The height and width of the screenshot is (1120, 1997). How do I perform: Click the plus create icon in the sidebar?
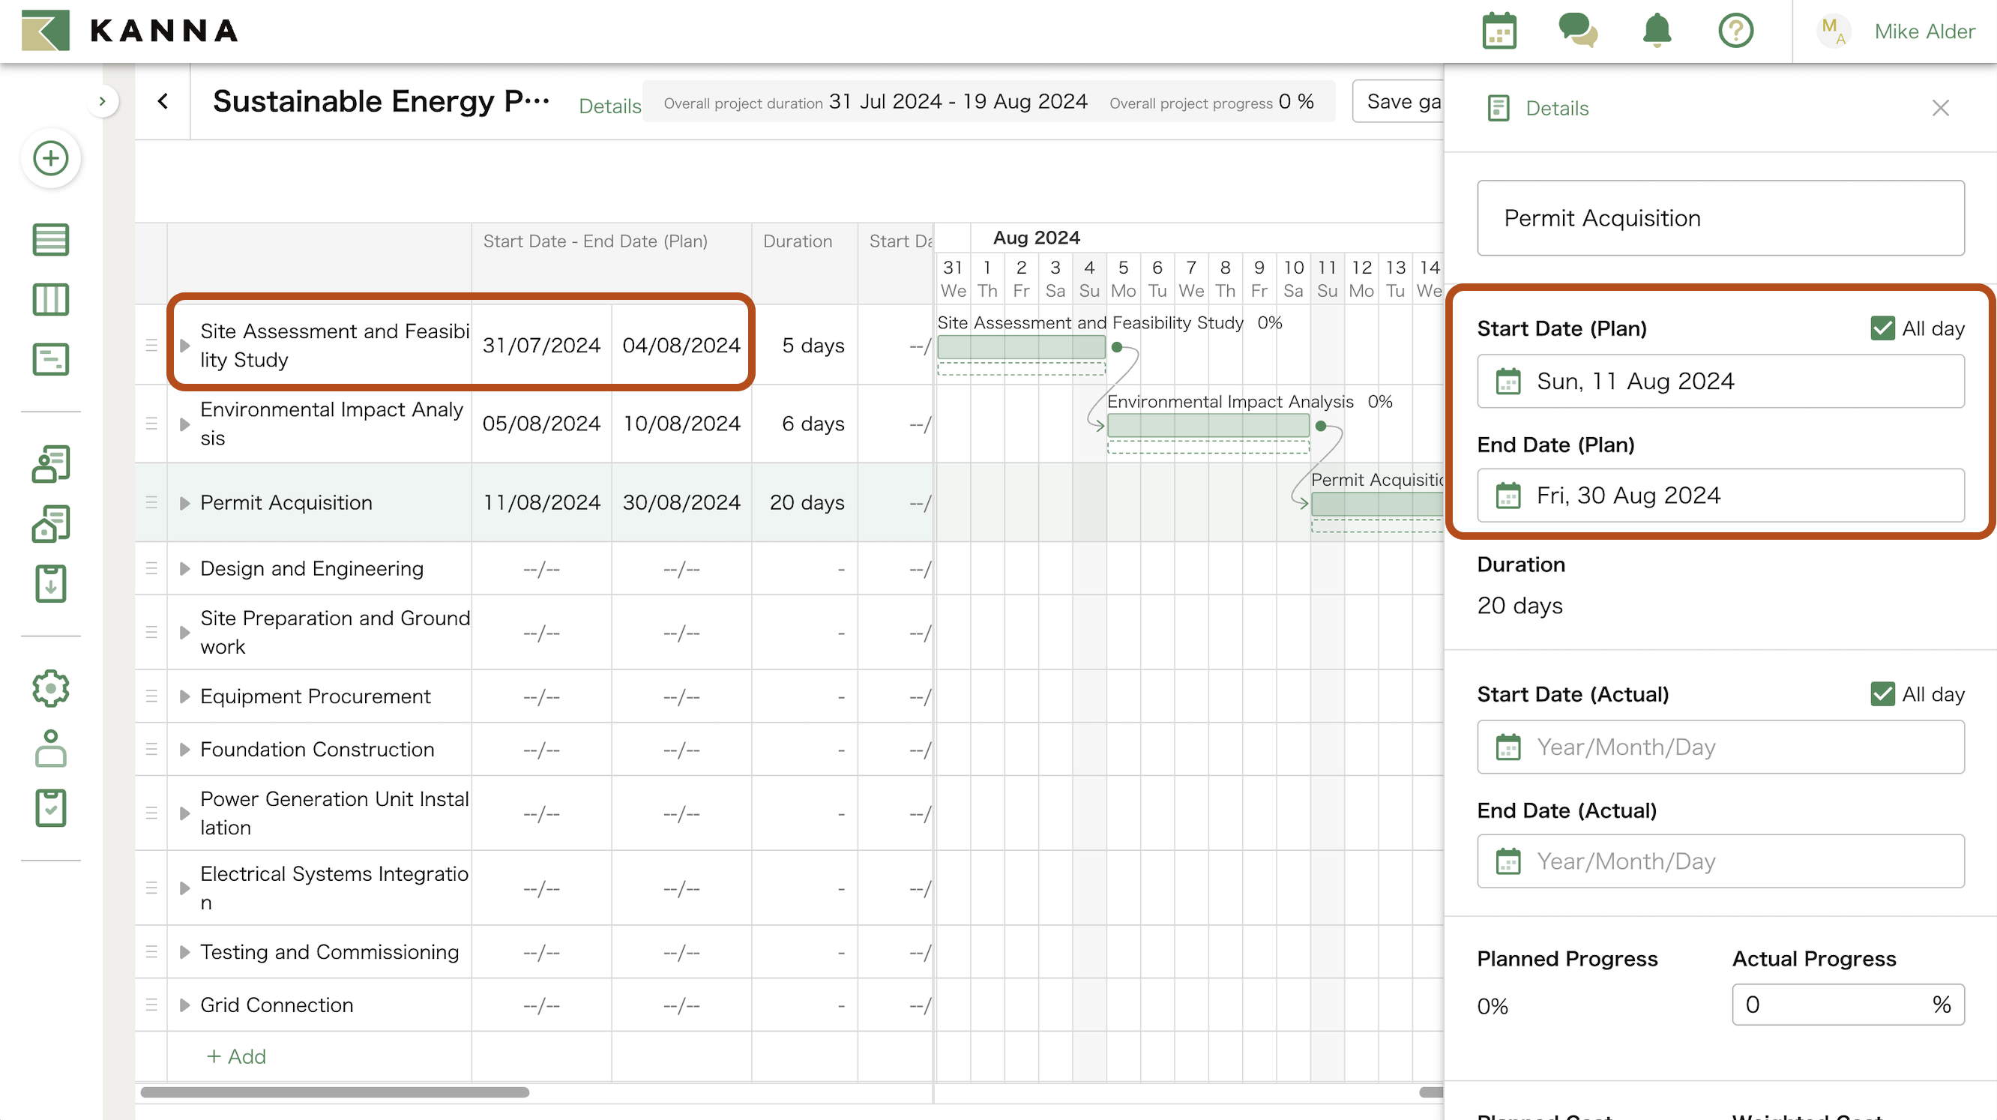(51, 158)
